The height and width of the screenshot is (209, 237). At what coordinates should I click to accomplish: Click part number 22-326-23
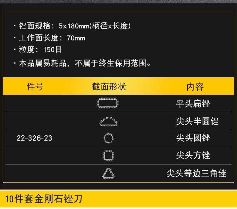34,138
